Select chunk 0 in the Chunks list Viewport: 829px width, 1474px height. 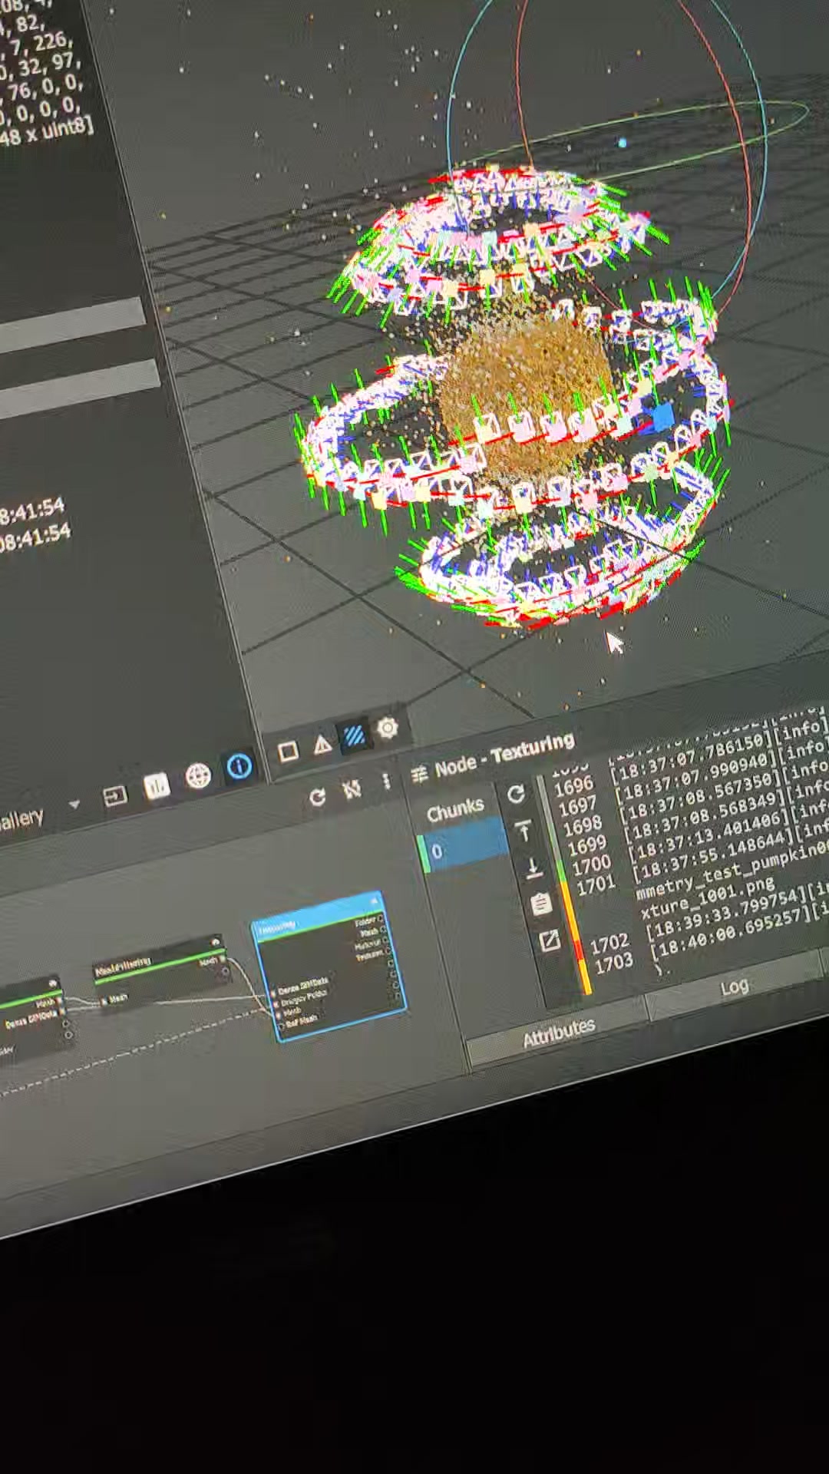463,848
